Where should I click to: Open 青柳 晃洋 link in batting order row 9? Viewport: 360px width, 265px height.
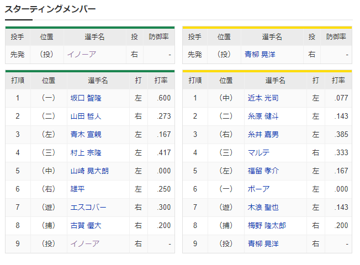263,243
